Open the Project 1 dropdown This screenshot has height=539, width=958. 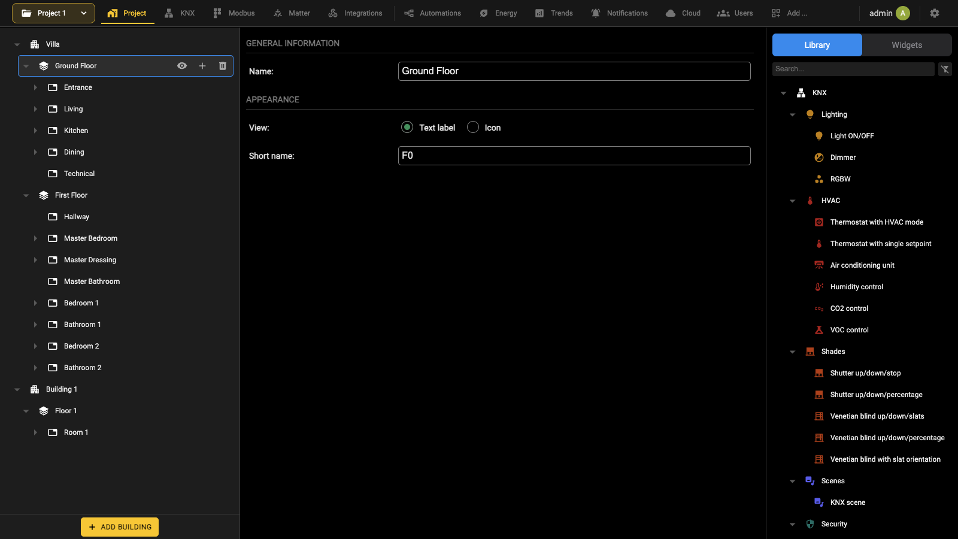coord(53,13)
